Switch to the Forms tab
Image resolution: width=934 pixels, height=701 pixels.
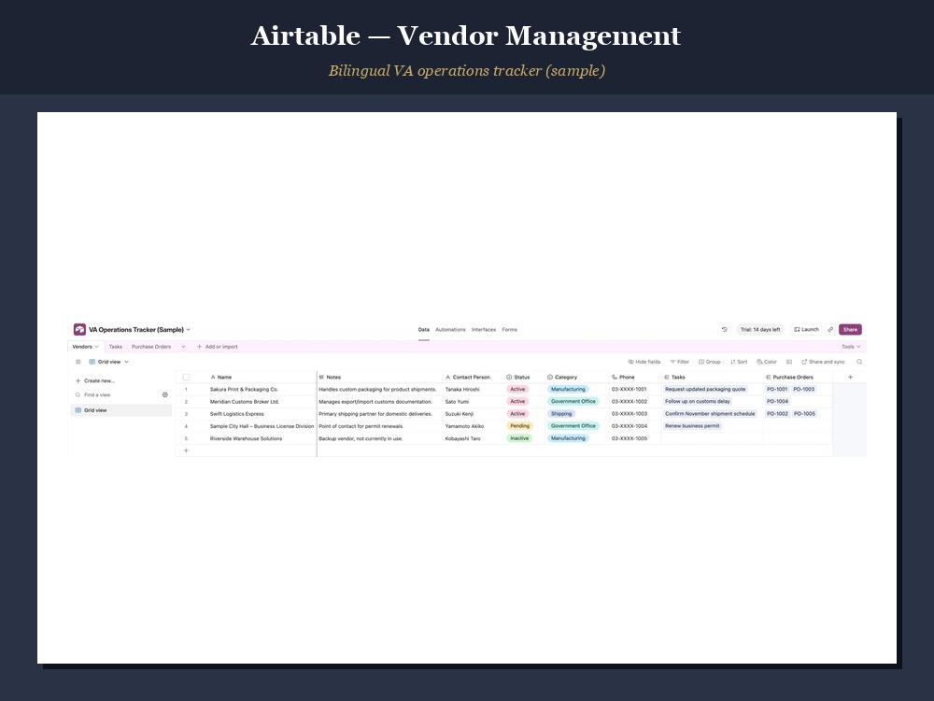(x=509, y=330)
